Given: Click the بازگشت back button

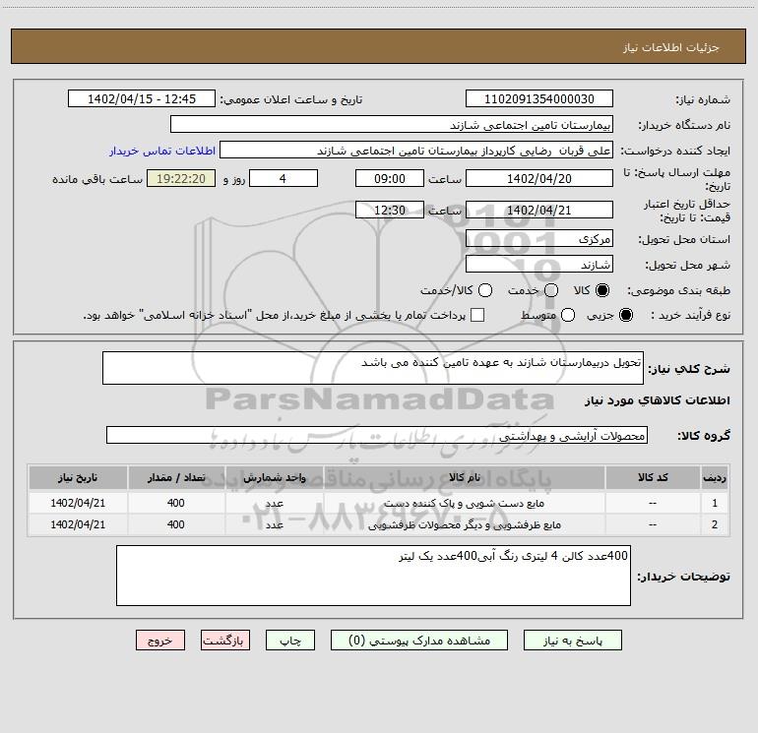Looking at the screenshot, I should (x=225, y=641).
